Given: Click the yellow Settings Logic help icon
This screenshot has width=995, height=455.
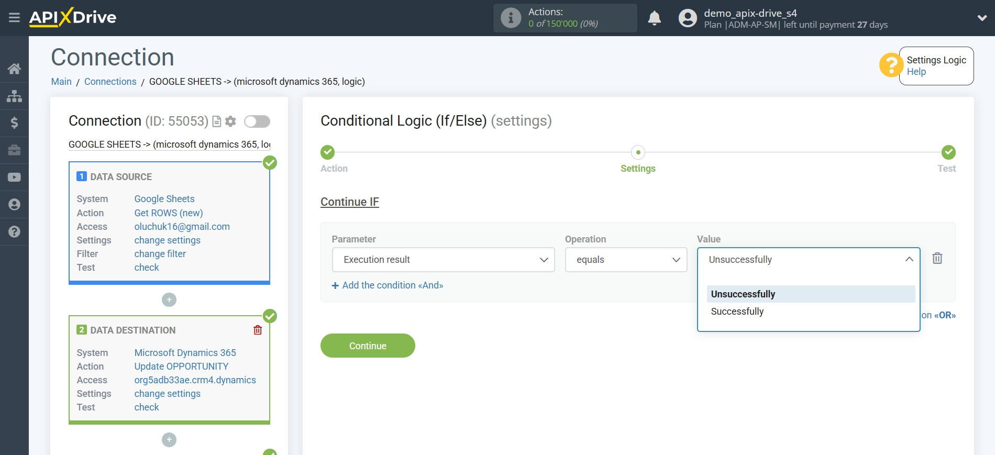Looking at the screenshot, I should pos(891,65).
